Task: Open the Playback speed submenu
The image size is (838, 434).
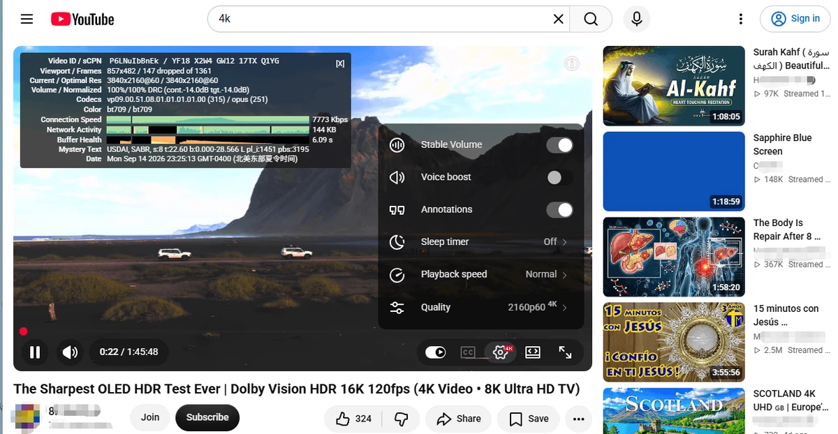Action: (x=481, y=274)
